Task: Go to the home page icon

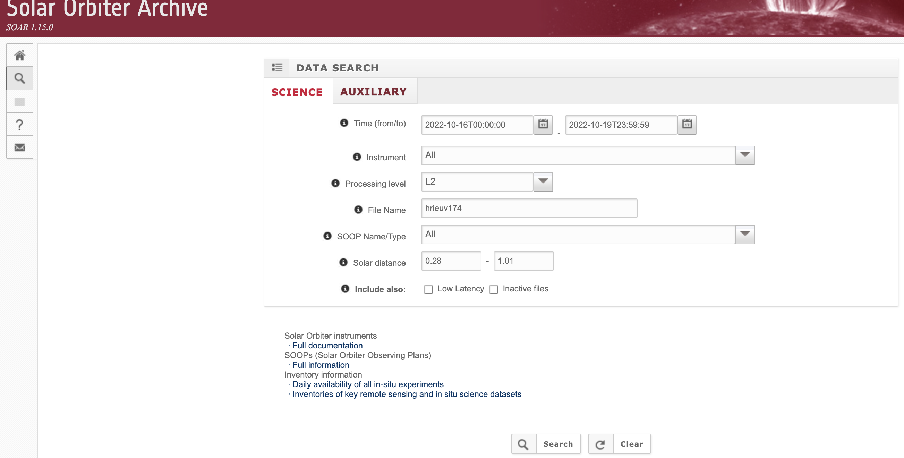Action: (x=20, y=55)
